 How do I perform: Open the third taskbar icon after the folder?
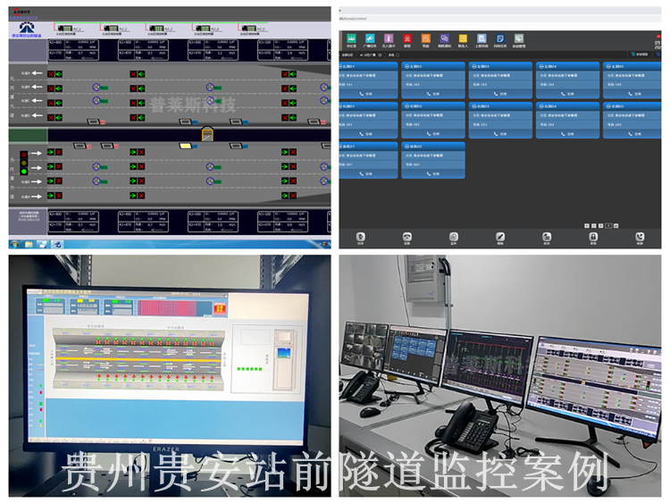[43, 245]
